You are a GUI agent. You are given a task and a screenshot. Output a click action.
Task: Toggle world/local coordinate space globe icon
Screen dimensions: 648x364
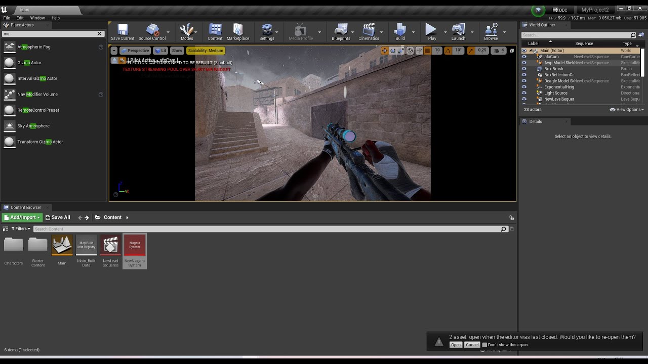click(411, 51)
